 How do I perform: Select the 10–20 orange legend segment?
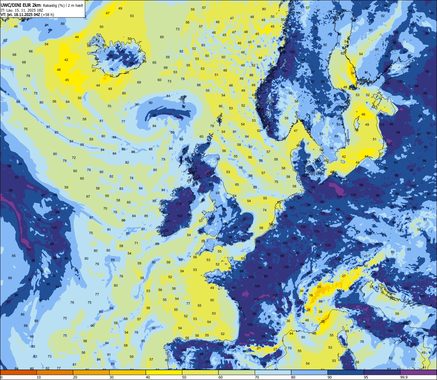click(55, 373)
